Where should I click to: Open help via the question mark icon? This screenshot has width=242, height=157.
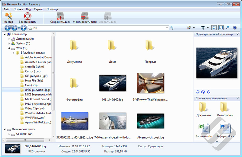(x=235, y=28)
